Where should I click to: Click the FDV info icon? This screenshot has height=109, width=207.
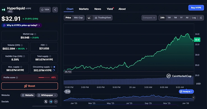(46, 45)
